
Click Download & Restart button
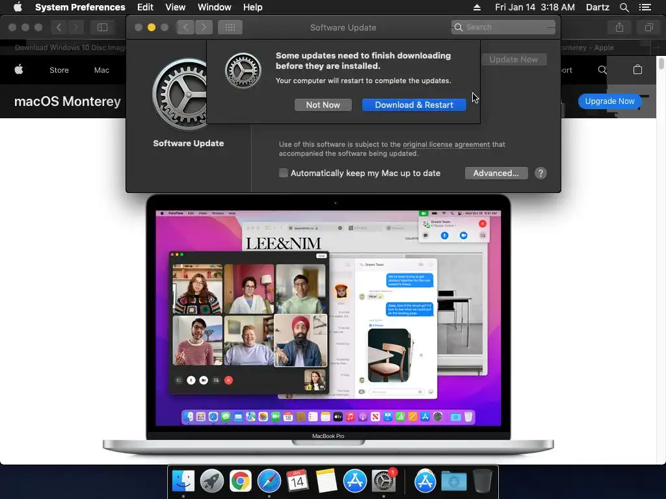point(414,105)
